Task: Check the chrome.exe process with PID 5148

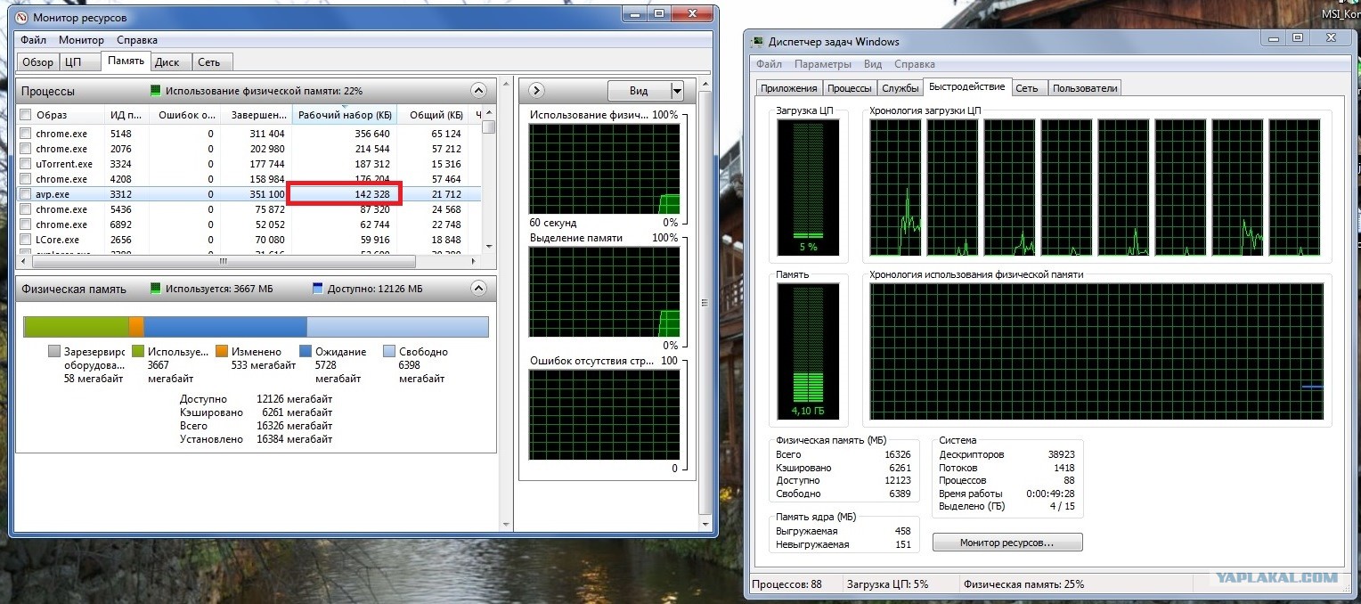Action: [x=26, y=134]
